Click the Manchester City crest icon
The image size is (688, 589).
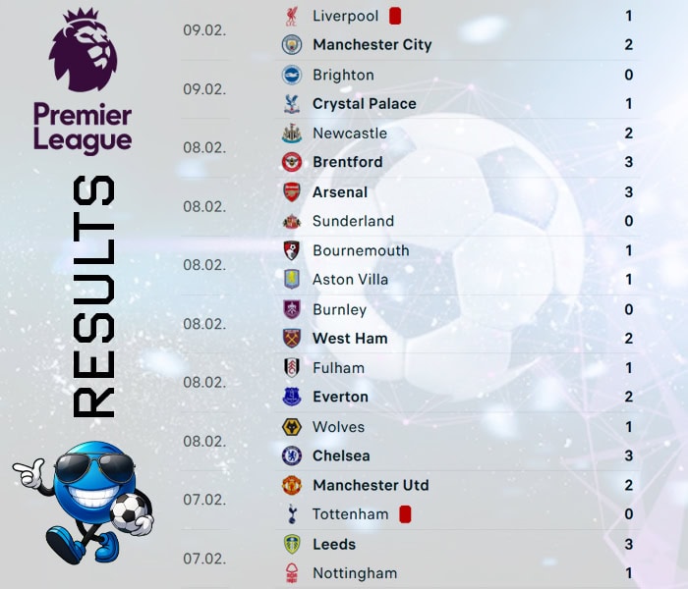[291, 45]
